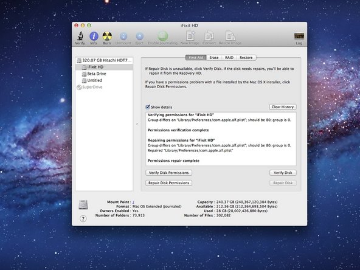
Task: Click "Permissions repair complete" log line
Action: pos(173,161)
